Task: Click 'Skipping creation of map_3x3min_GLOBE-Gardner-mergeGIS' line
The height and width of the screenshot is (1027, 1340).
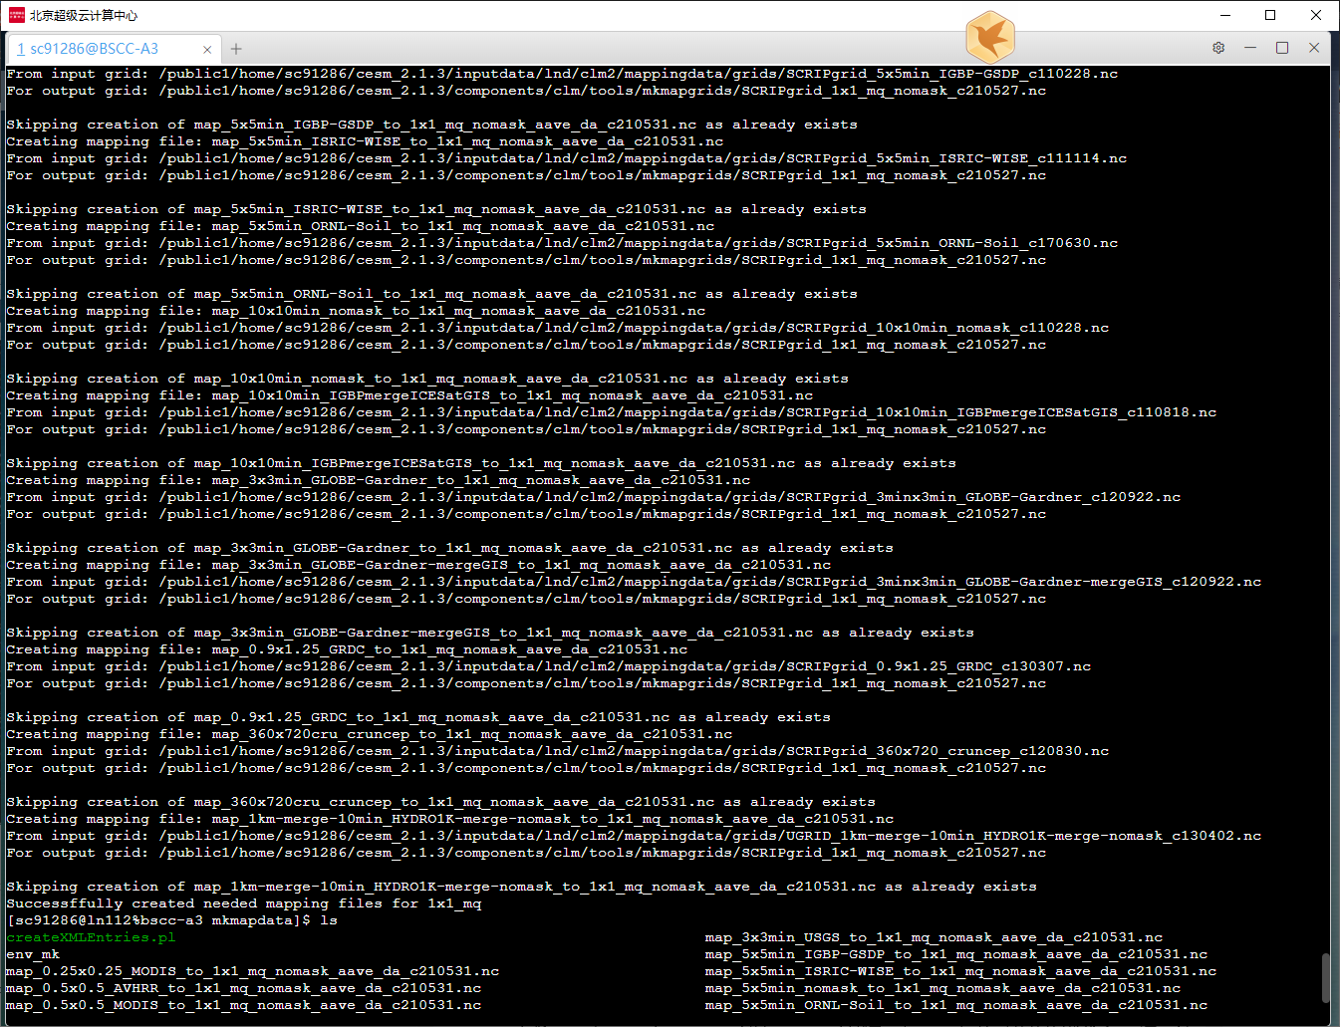Action: pyautogui.click(x=490, y=633)
